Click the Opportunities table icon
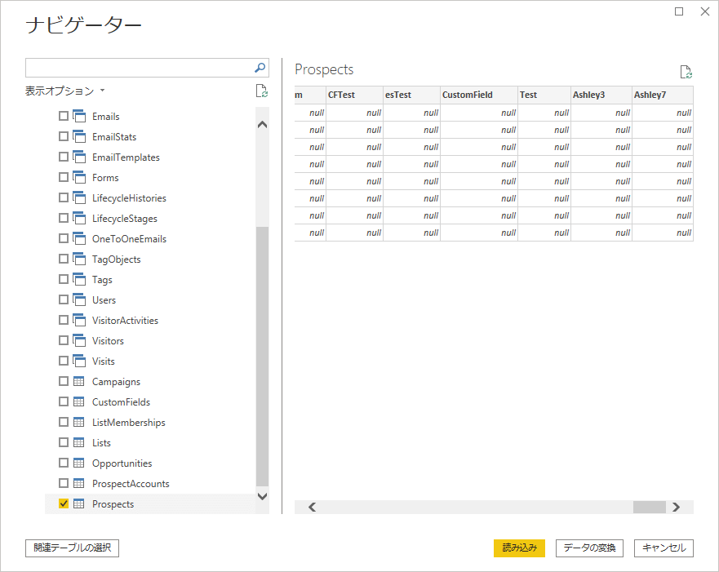719x572 pixels. coord(79,463)
